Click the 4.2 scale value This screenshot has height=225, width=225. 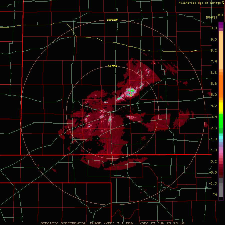[214, 106]
